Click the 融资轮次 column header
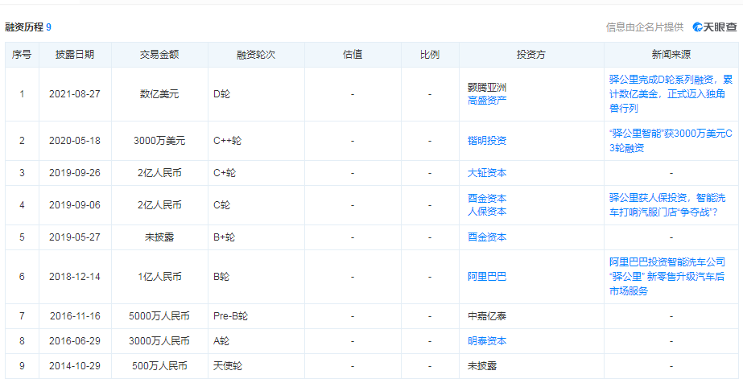 256,55
